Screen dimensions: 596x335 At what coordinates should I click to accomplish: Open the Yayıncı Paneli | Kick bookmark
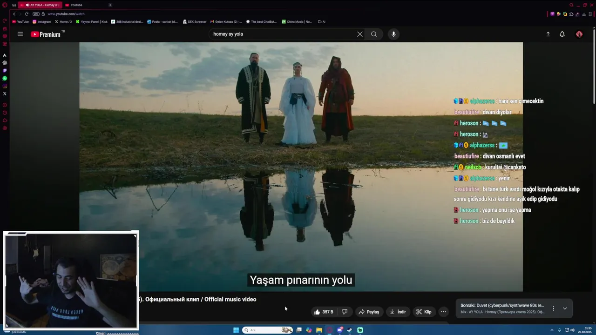coord(92,21)
